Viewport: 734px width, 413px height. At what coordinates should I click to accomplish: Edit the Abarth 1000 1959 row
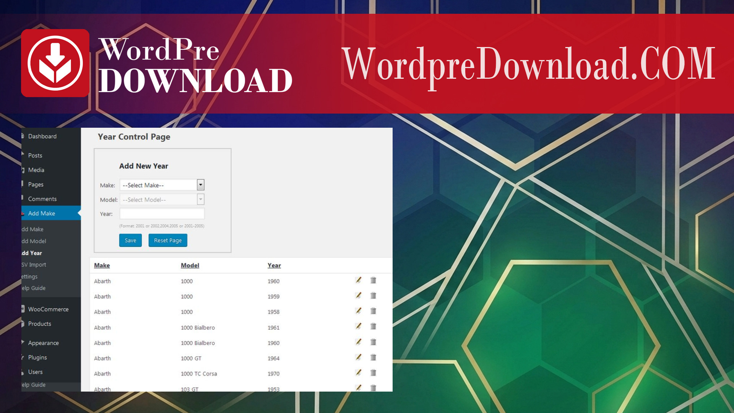[x=358, y=296]
